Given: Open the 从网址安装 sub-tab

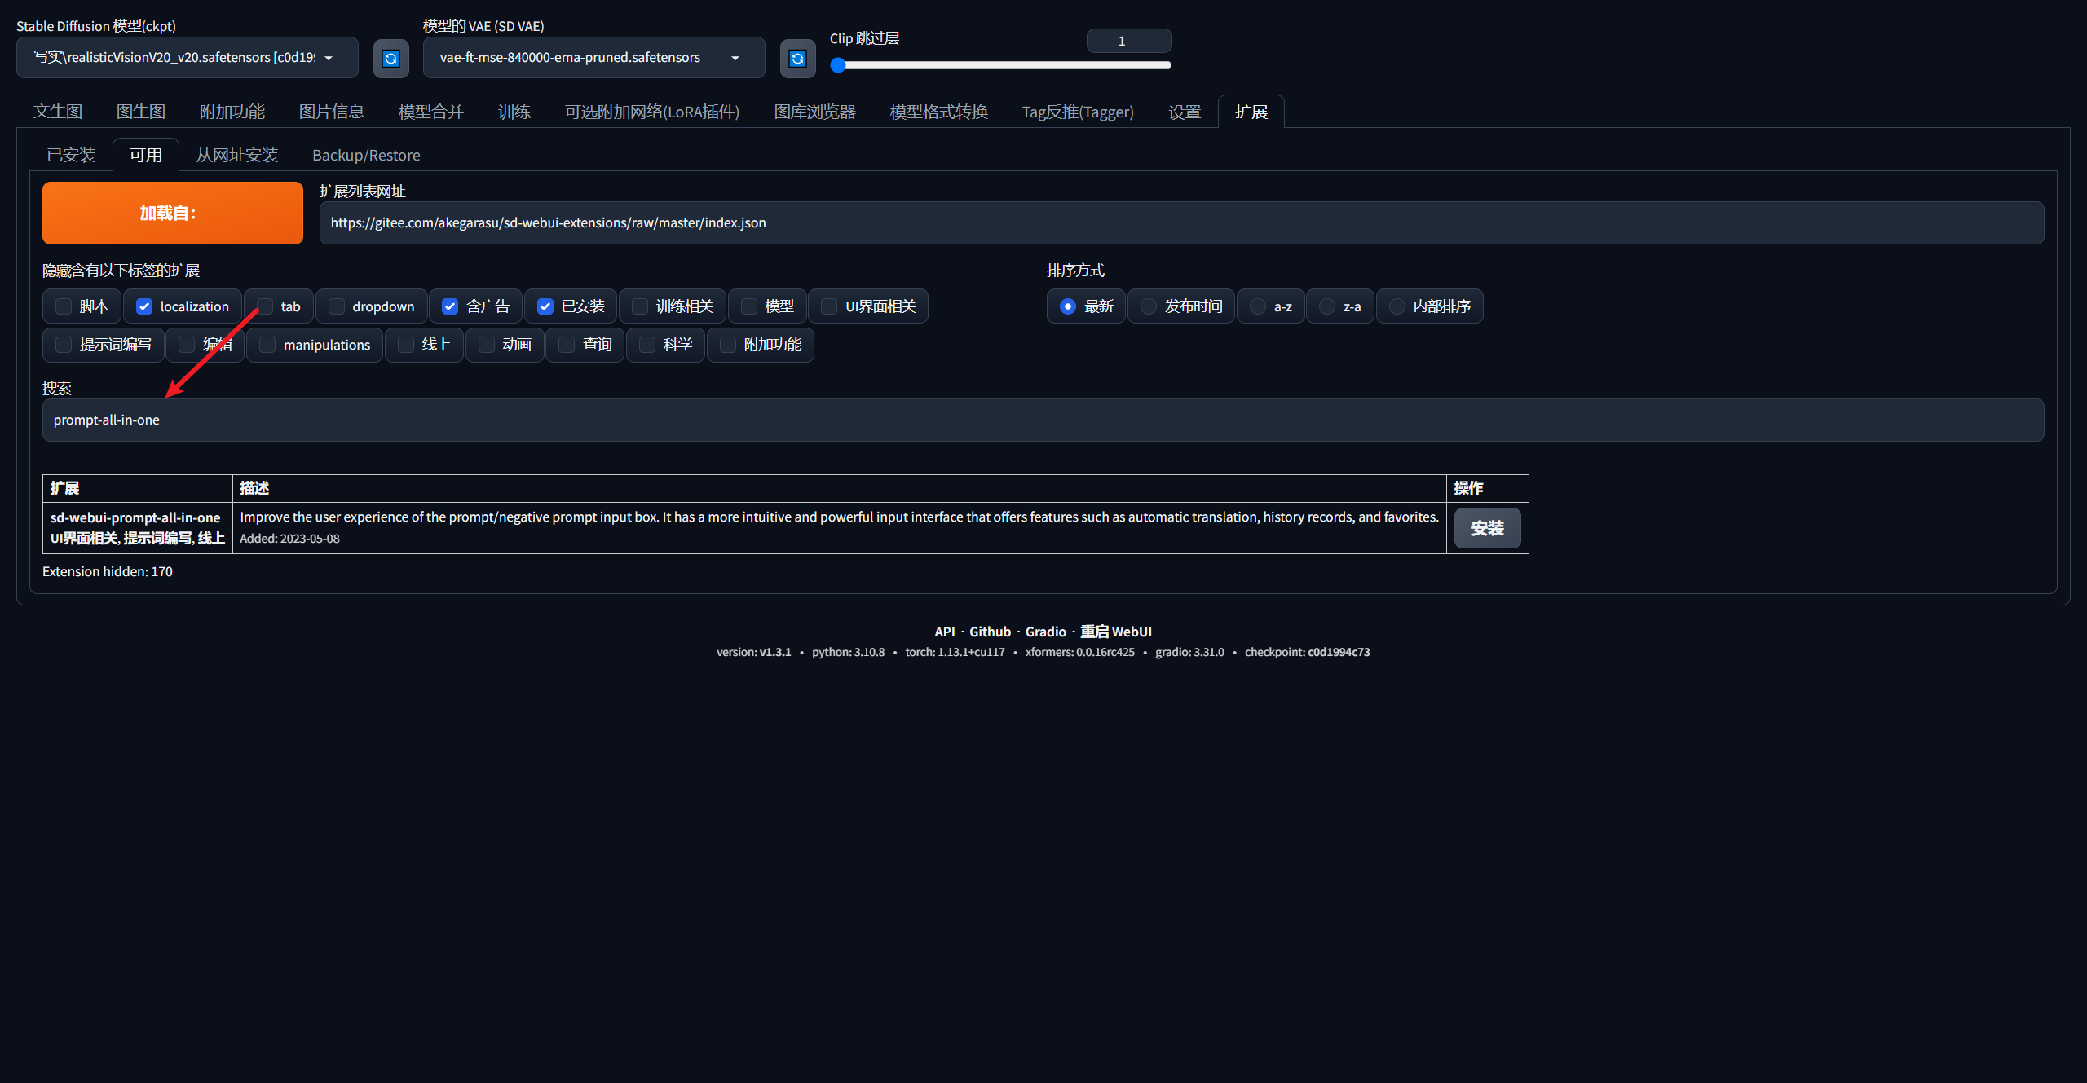Looking at the screenshot, I should pyautogui.click(x=237, y=155).
